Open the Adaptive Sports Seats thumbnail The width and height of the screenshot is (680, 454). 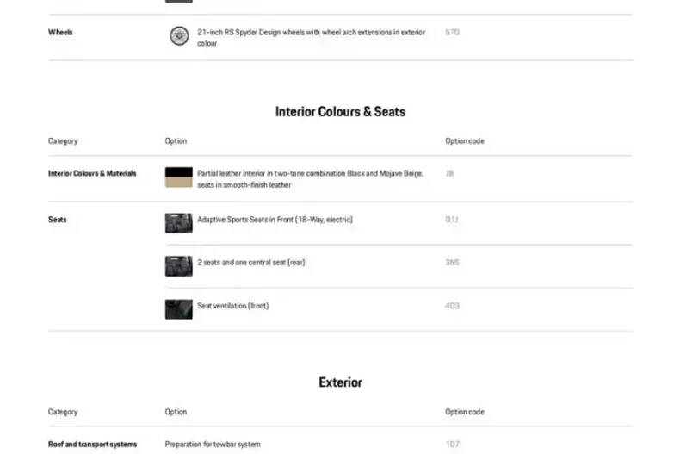click(178, 222)
